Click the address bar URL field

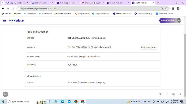[90, 9]
